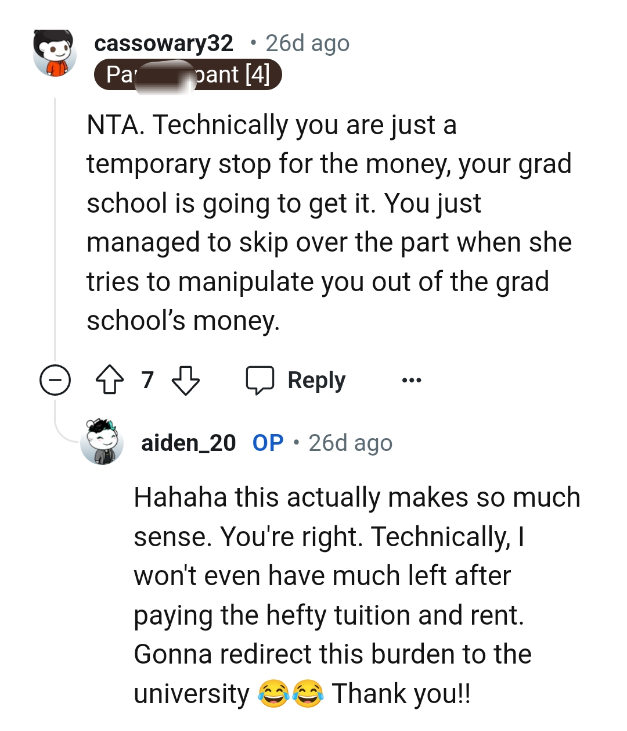627x731 pixels.
Task: Click cassowary32's NTA comment text
Action: [x=329, y=223]
